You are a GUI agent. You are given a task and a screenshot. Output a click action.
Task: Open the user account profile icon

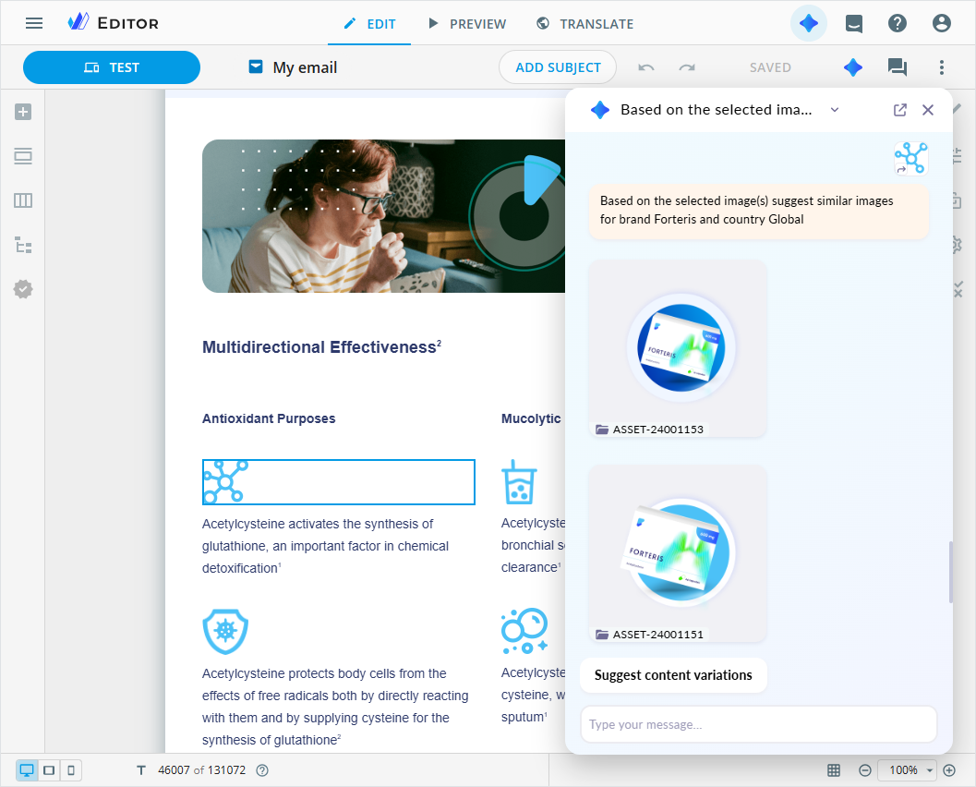pos(941,23)
